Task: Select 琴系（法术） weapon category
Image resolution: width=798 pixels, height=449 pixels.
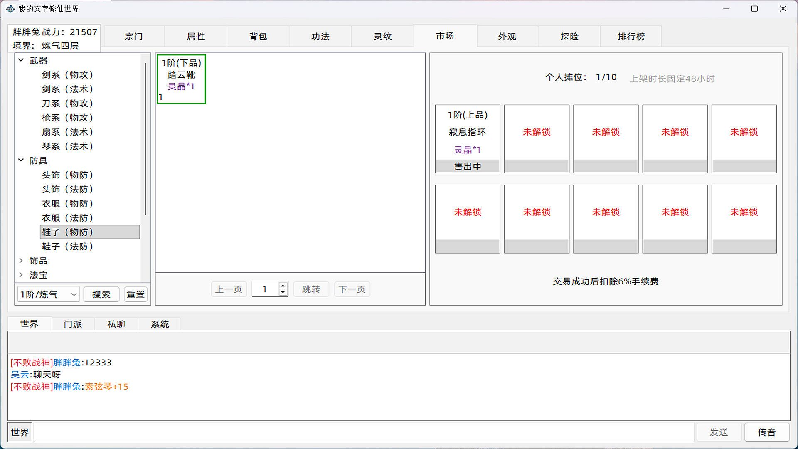Action: pyautogui.click(x=68, y=146)
